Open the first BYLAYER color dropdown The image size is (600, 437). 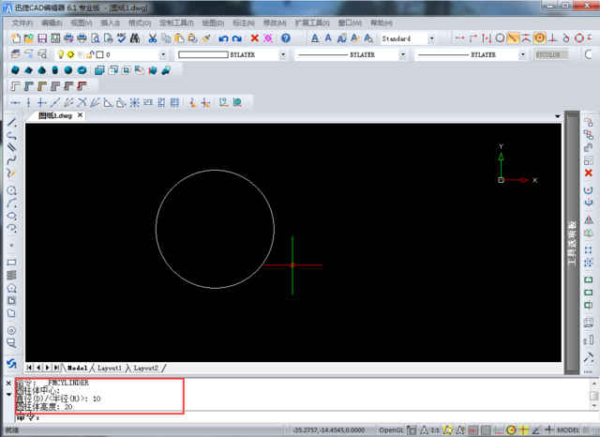pos(285,54)
